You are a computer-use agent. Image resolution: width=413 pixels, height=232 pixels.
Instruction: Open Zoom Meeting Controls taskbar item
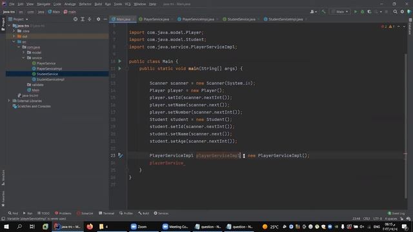(x=175, y=226)
